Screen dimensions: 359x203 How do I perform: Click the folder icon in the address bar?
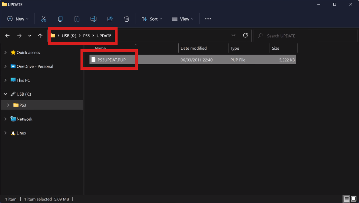coord(53,35)
